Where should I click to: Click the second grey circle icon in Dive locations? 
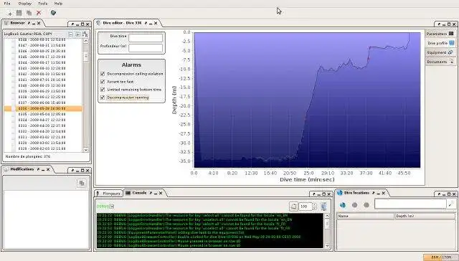coord(366,205)
